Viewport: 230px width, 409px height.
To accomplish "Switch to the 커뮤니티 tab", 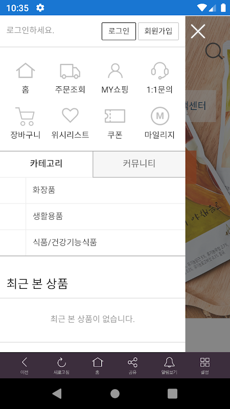I will point(139,164).
